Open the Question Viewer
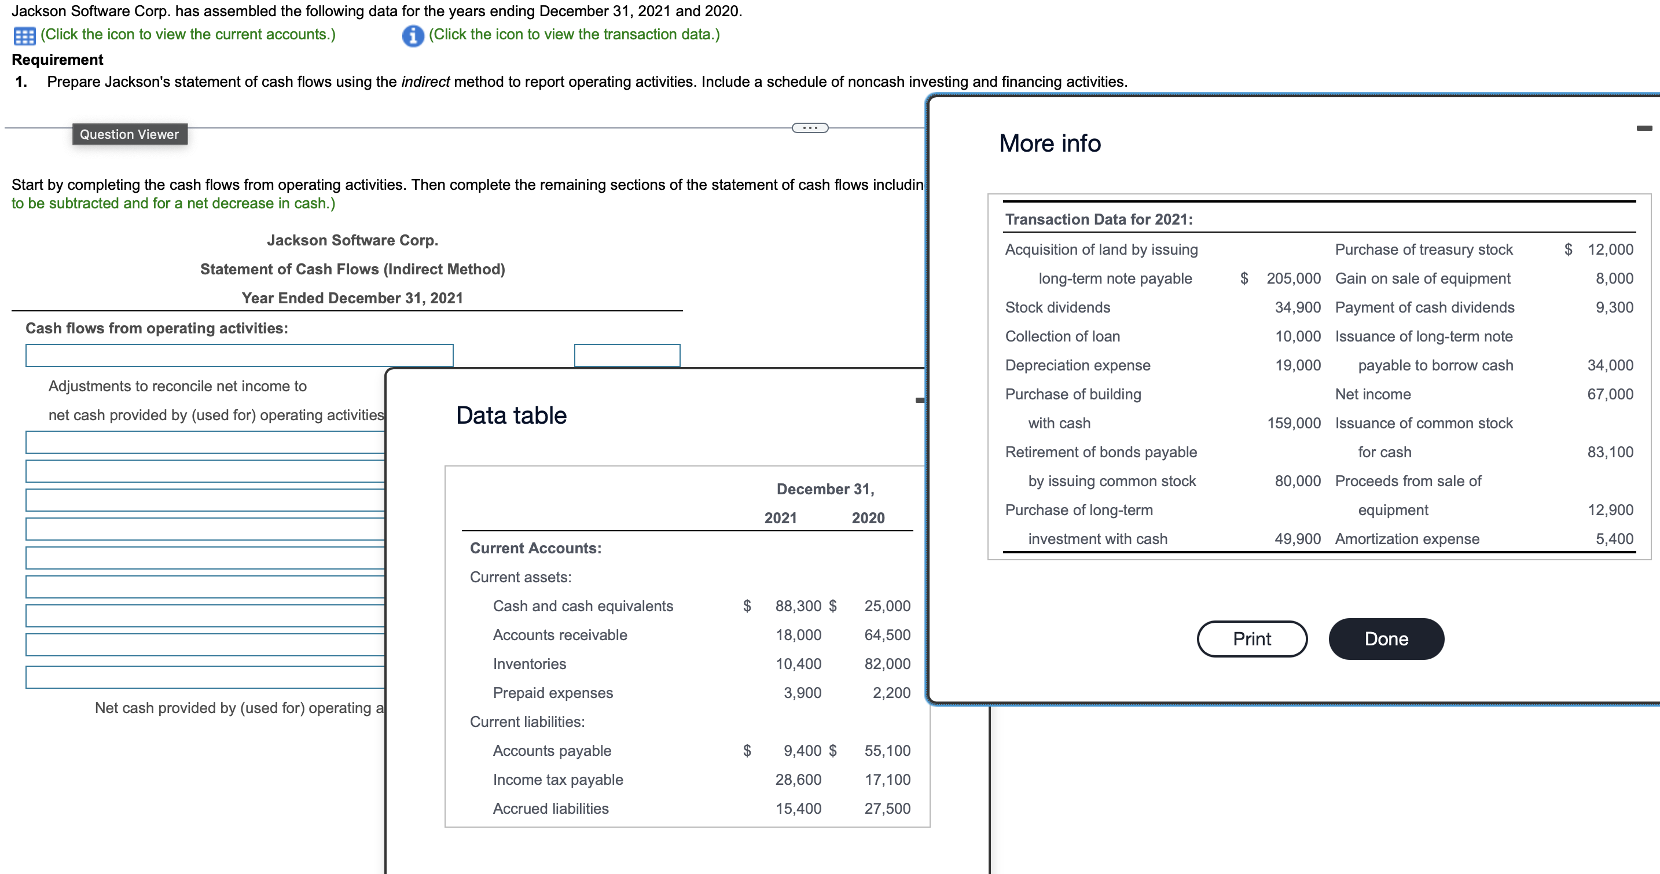The height and width of the screenshot is (874, 1660). (x=129, y=134)
